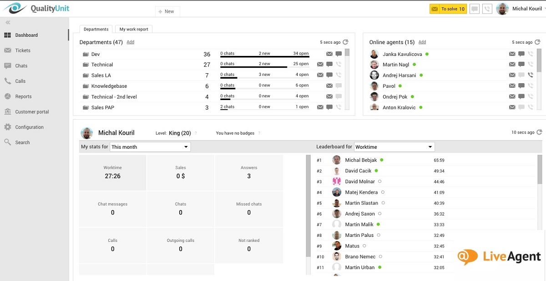
Task: Toggle call availability for the Technical department
Action: click(x=338, y=64)
